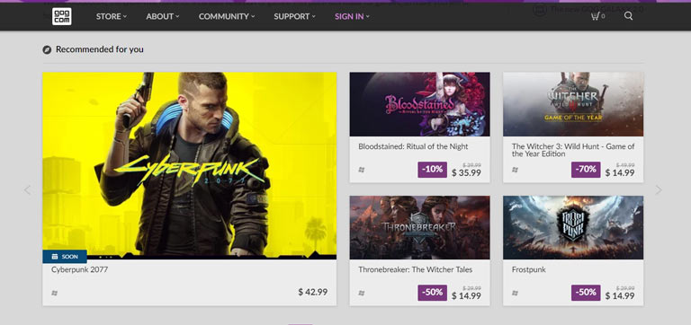Open the Frostpunk game thumbnail
The width and height of the screenshot is (691, 325).
coord(573,227)
